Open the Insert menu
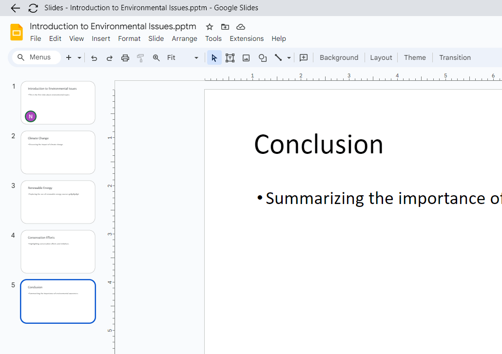The width and height of the screenshot is (502, 354). coord(101,38)
